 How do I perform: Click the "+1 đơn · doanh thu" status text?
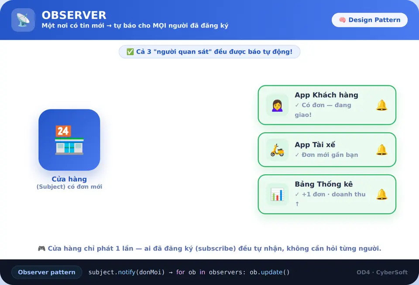[330, 199]
